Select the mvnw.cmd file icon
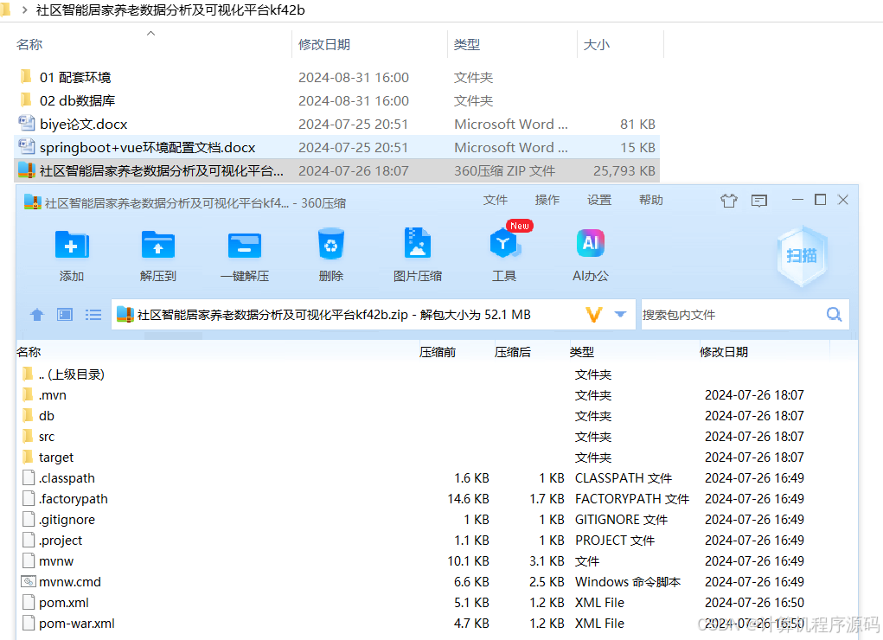 pyautogui.click(x=29, y=581)
